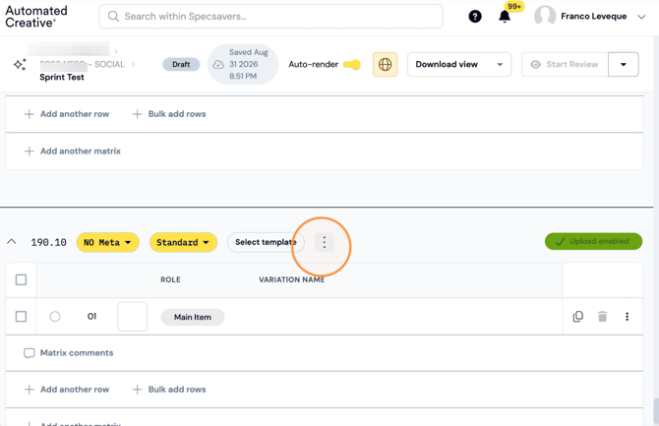The image size is (659, 426).
Task: Click the cloud saved status icon
Action: (x=218, y=64)
